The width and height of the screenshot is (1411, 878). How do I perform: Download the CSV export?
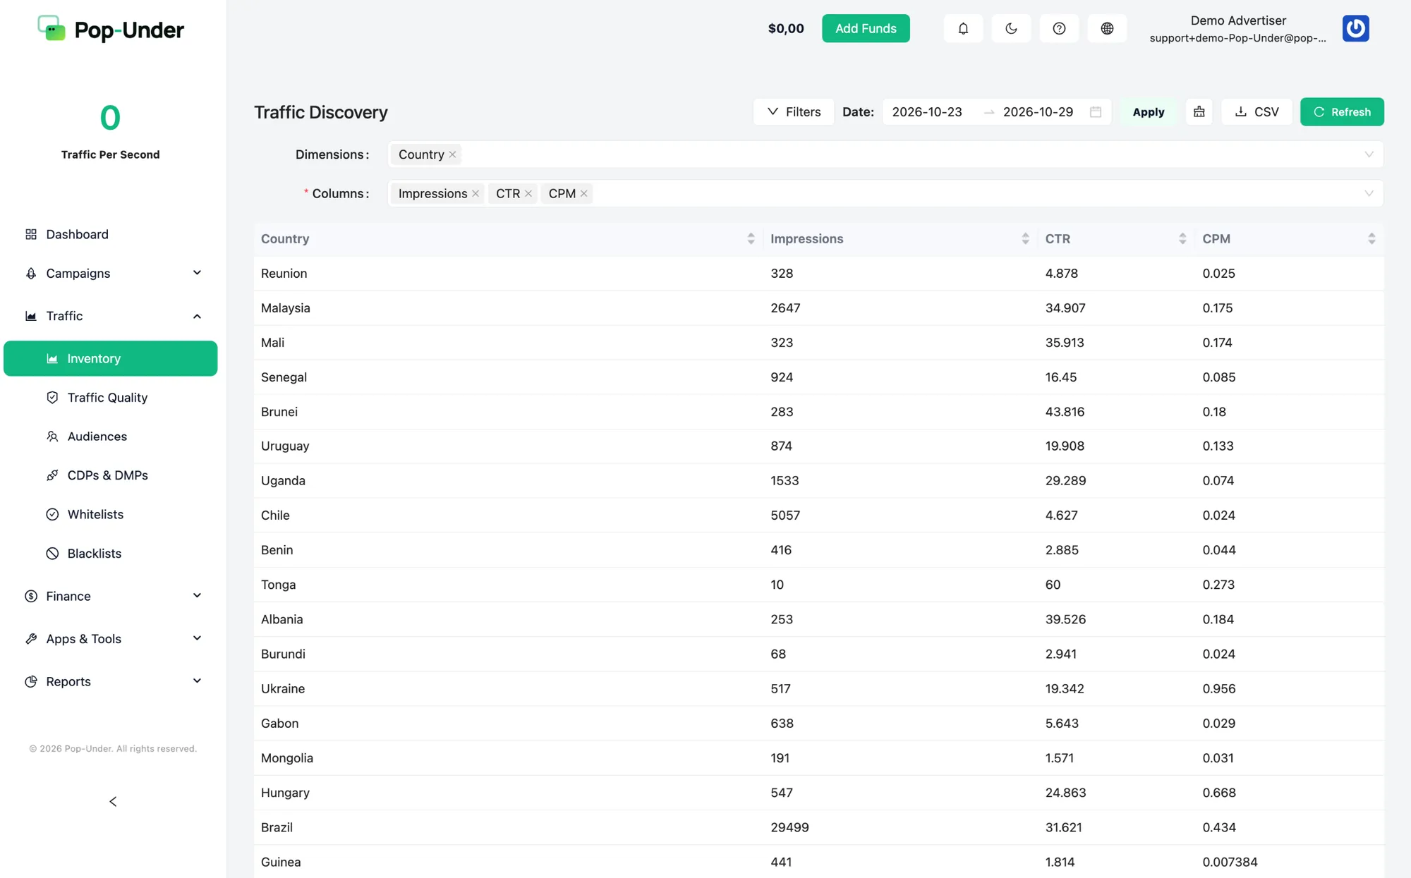(x=1256, y=112)
